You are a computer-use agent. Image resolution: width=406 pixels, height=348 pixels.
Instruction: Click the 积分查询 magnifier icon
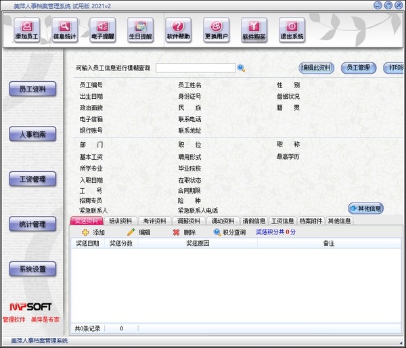217,232
